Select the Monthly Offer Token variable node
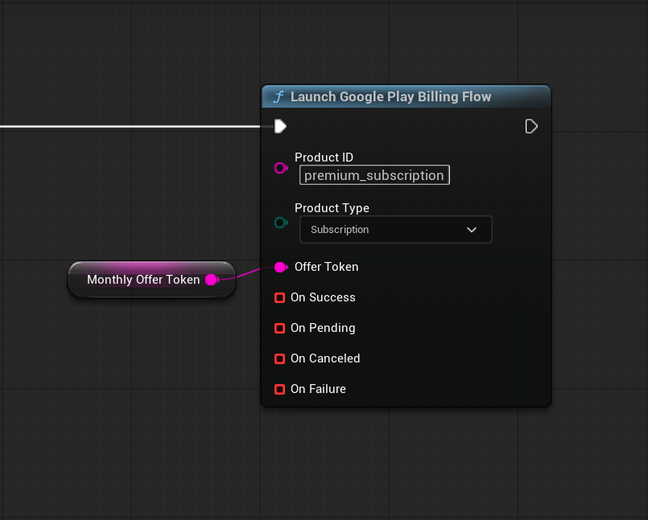This screenshot has width=648, height=520. [x=151, y=280]
